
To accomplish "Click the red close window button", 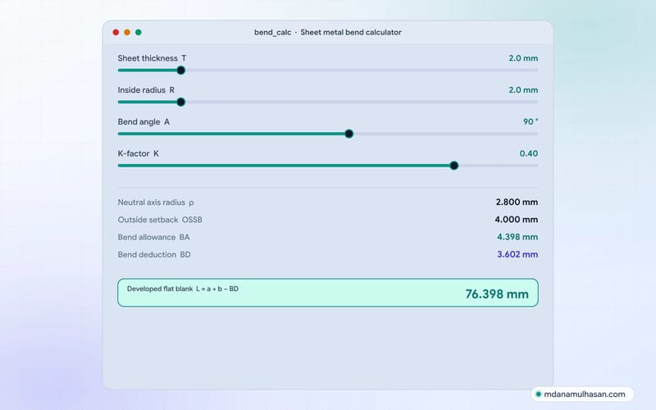I will (116, 32).
